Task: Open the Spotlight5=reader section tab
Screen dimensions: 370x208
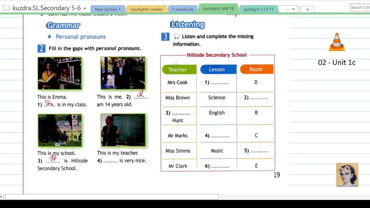Action: click(x=147, y=9)
